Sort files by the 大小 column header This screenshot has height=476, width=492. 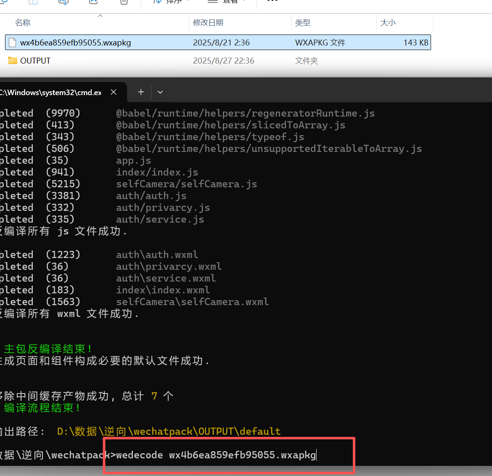click(388, 23)
